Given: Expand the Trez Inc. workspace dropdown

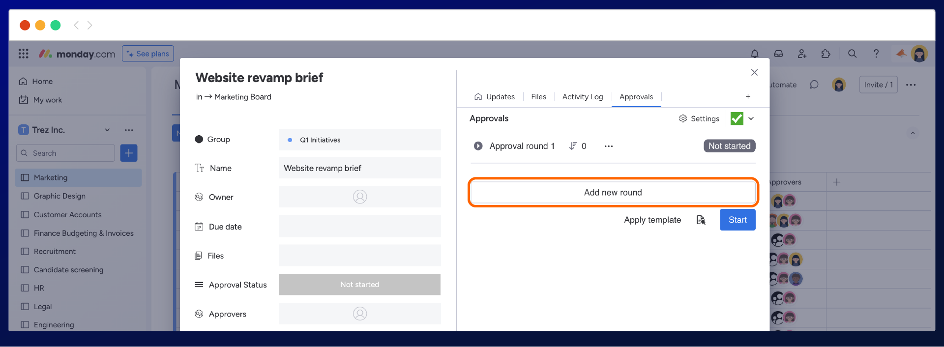Looking at the screenshot, I should (x=107, y=130).
